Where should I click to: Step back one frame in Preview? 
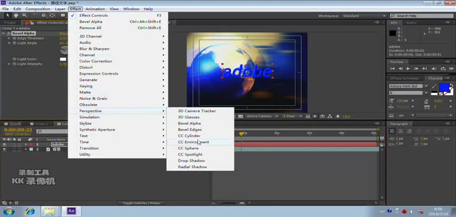click(401, 68)
